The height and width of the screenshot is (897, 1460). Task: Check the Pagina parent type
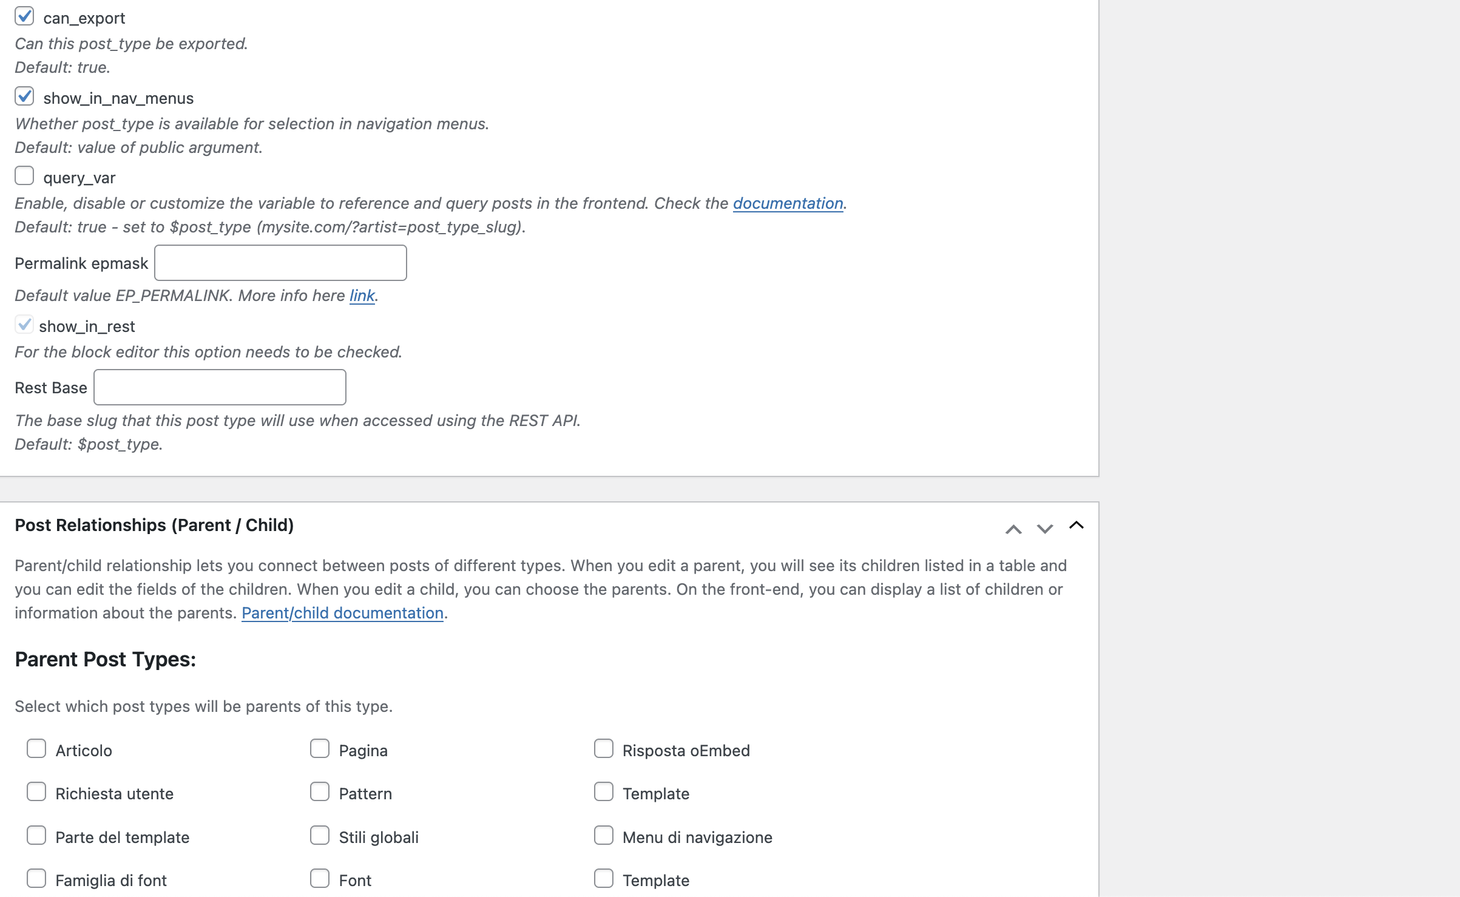(x=320, y=749)
